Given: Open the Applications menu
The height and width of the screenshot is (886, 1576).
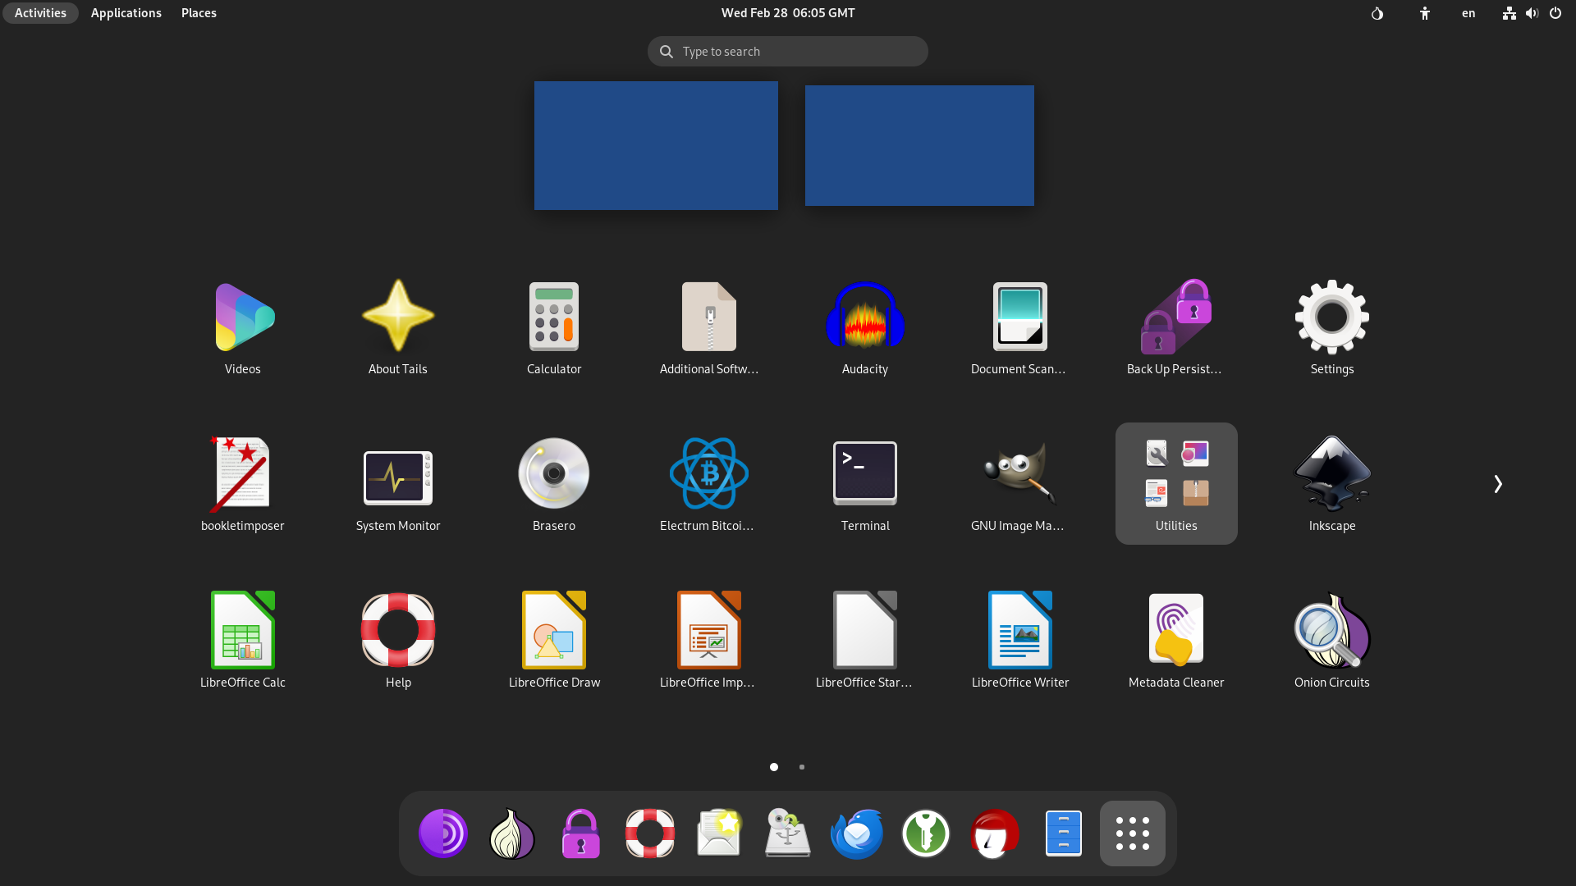Looking at the screenshot, I should coord(126,13).
